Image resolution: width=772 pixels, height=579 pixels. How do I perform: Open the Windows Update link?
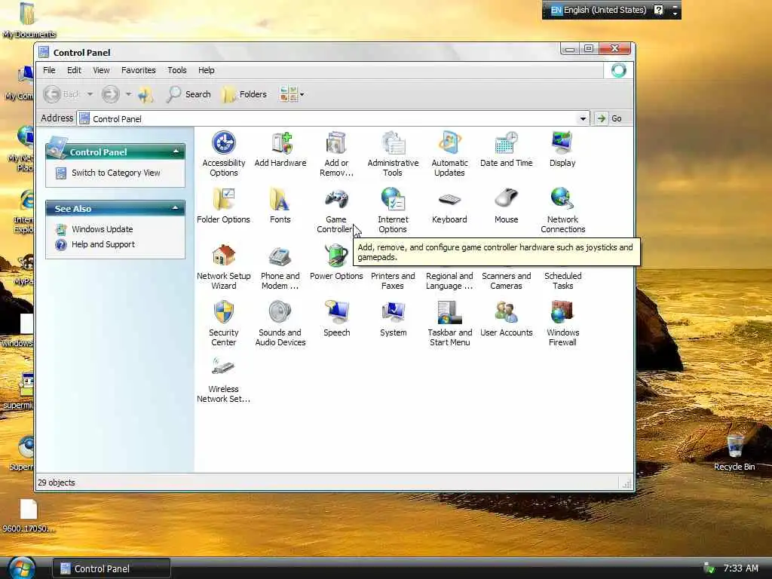tap(103, 229)
